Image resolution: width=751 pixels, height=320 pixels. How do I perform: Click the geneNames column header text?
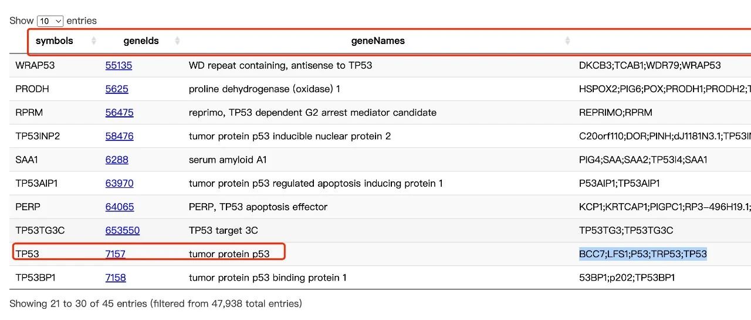pyautogui.click(x=378, y=41)
